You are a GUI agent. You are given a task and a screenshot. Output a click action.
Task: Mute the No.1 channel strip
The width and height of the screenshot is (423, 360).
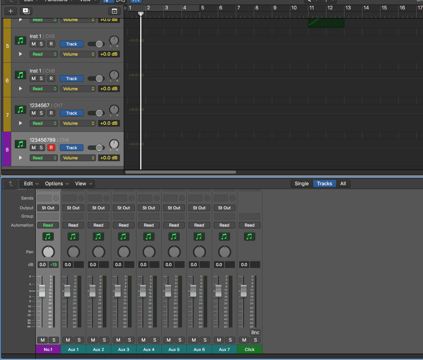coord(42,340)
